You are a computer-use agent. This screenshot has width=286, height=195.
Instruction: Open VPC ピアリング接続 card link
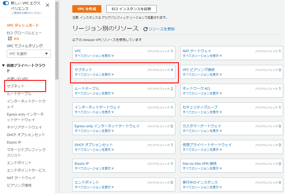tap(199, 70)
